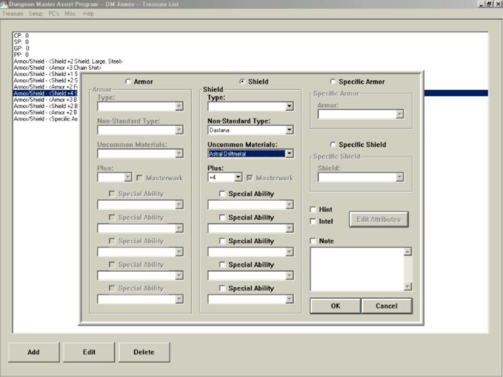
Task: Choose the Specific Shield radio option
Action: pos(333,145)
